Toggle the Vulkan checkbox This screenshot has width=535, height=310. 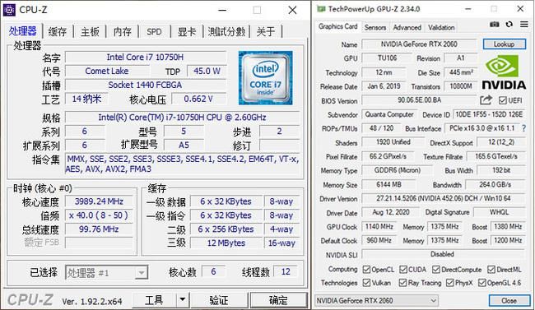click(x=366, y=283)
